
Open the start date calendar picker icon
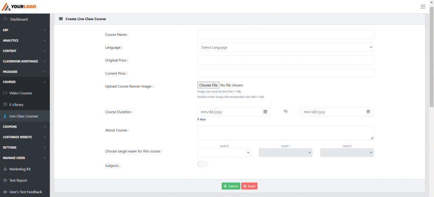coord(265,112)
